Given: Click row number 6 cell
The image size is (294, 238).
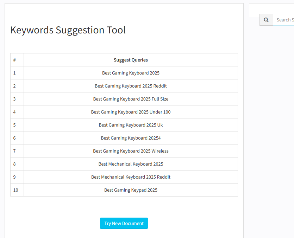Looking at the screenshot, I should coord(17,138).
